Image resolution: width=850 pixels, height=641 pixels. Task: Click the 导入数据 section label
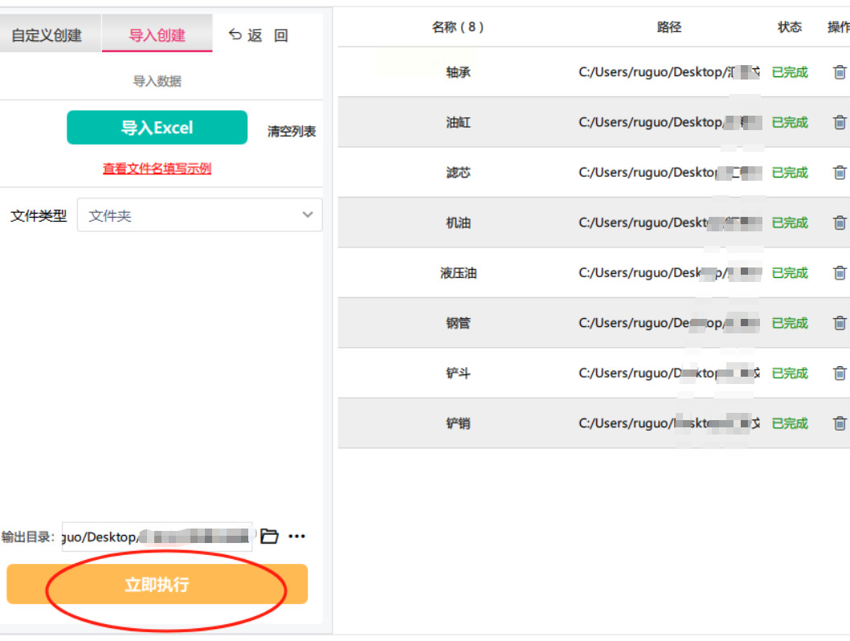pos(157,81)
